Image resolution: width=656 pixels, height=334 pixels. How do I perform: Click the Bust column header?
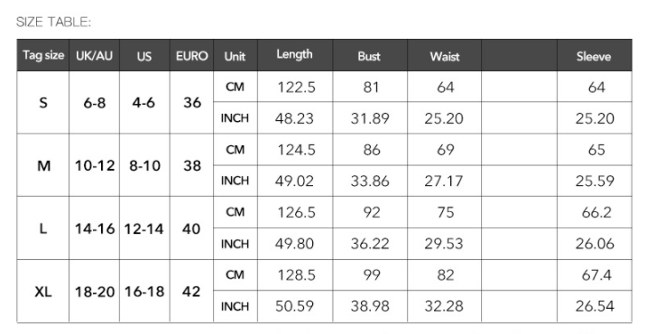coord(370,55)
